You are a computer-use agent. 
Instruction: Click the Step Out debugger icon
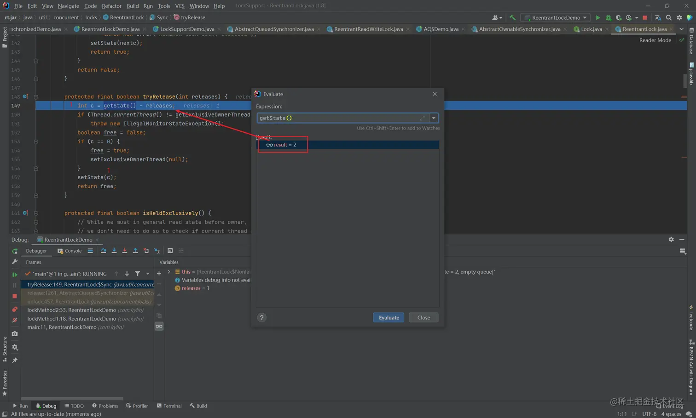coord(135,251)
